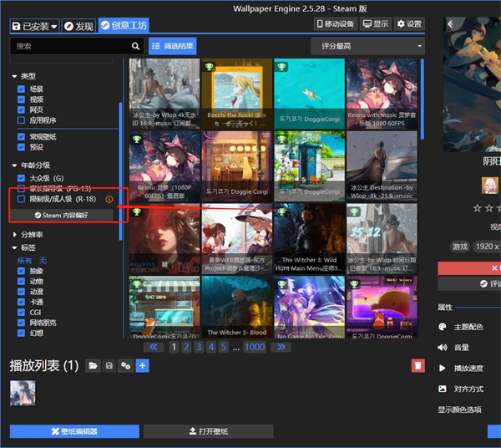Image resolution: width=501 pixels, height=448 pixels.
Task: Toggle the 预设 checkbox
Action: coord(21,147)
